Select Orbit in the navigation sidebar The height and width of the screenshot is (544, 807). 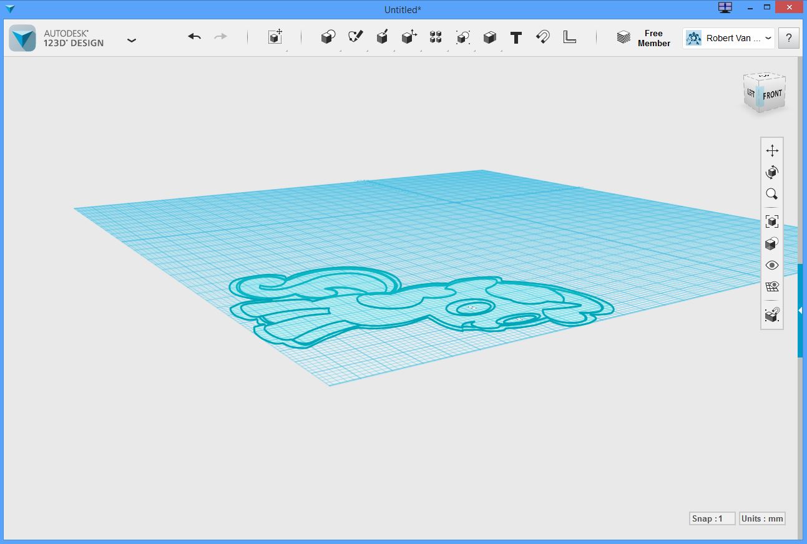point(772,172)
